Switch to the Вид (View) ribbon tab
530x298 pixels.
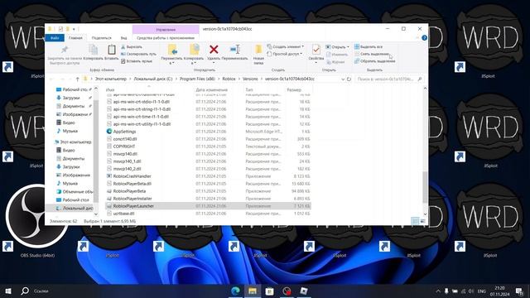pos(123,38)
